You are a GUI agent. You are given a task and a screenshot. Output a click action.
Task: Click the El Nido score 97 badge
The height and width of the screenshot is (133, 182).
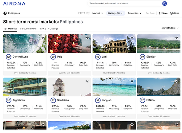(x=143, y=100)
